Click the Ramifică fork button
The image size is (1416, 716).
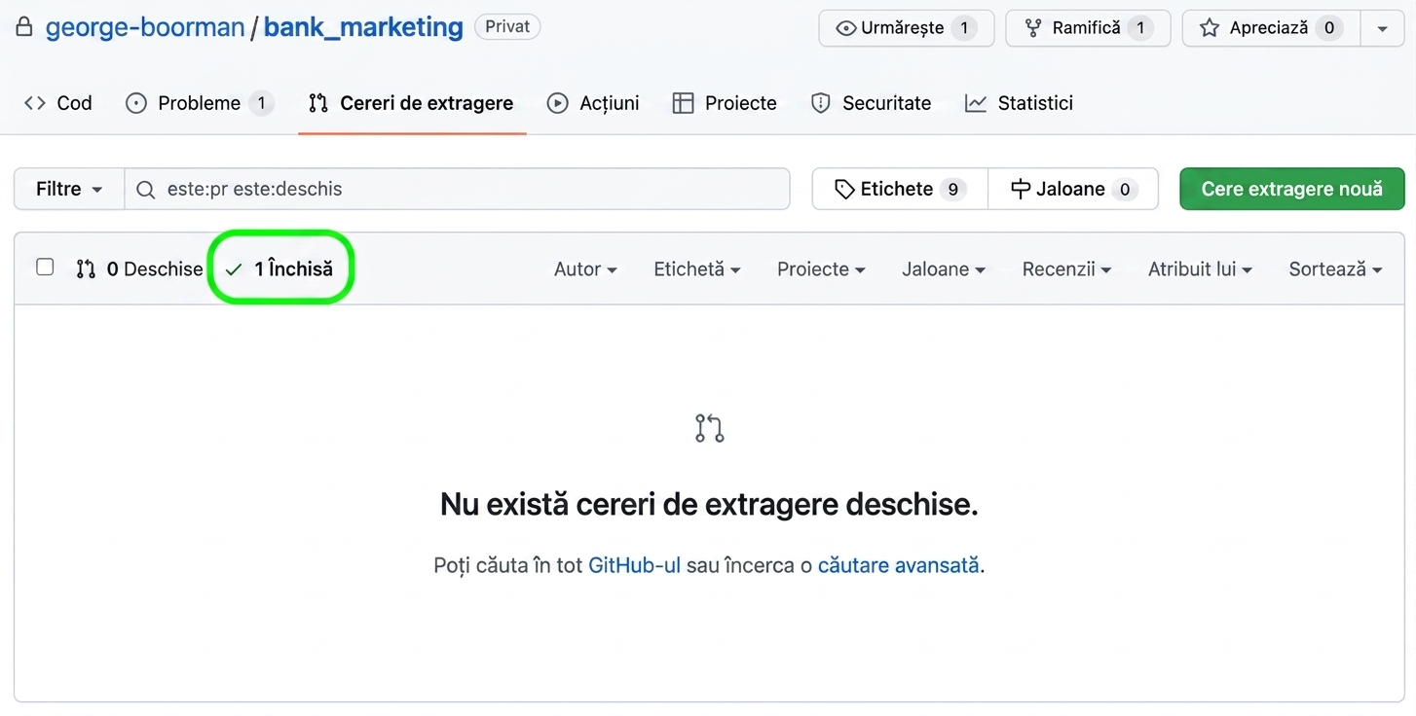coord(1088,28)
